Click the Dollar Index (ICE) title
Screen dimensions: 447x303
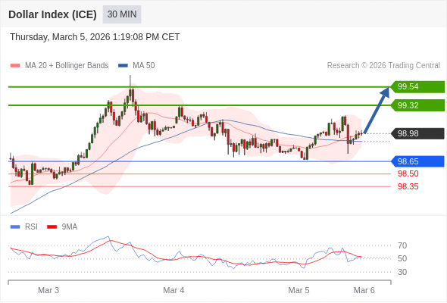52,14
